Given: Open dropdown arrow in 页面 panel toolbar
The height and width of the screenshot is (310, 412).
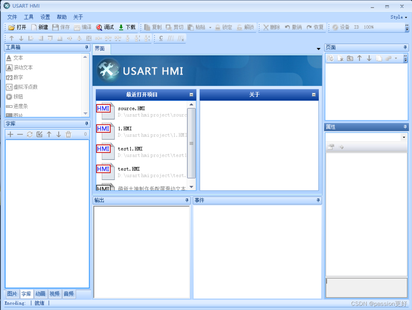Looking at the screenshot, I should pyautogui.click(x=396, y=58).
